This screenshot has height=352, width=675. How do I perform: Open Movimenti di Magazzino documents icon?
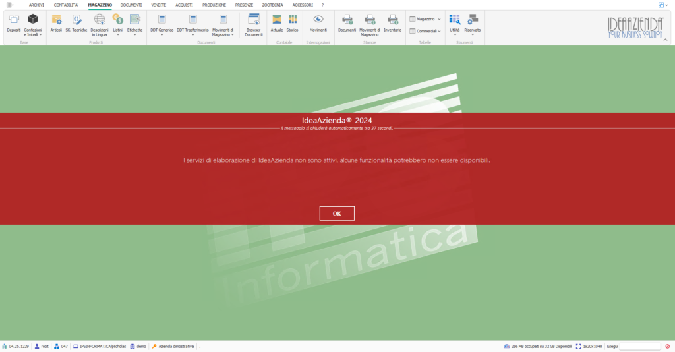click(x=223, y=25)
